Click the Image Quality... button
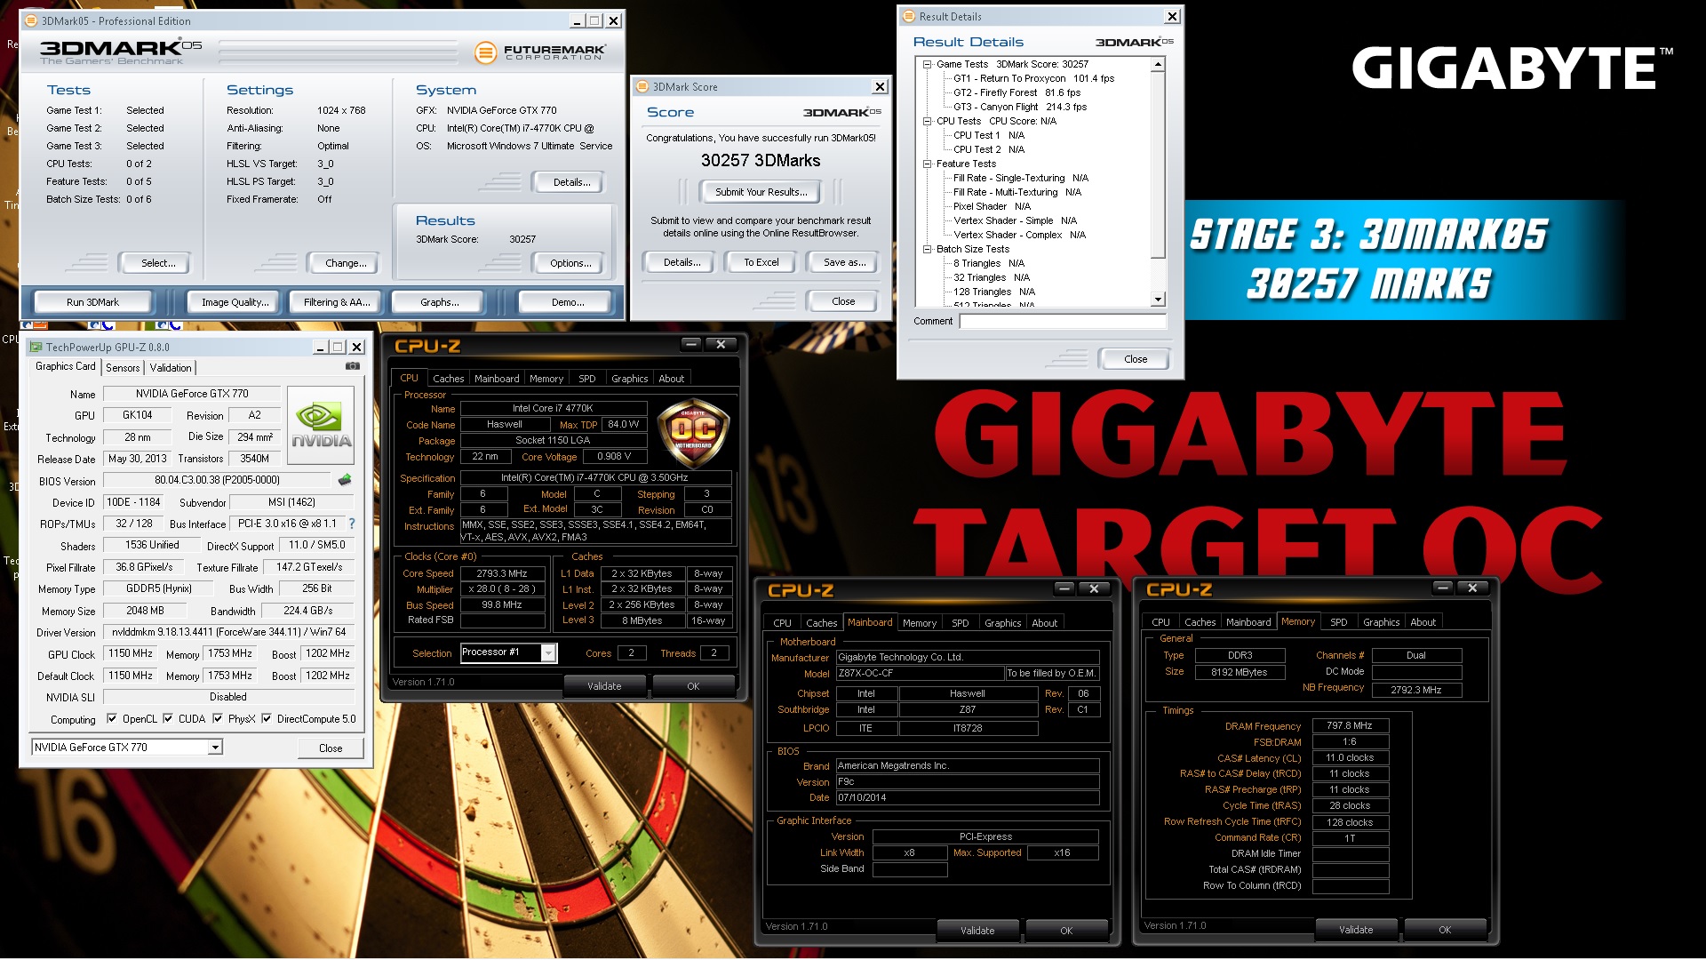Screen dimensions: 1706x960 [235, 302]
